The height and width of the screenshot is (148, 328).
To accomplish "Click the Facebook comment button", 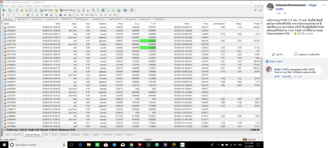I will 307,54.
